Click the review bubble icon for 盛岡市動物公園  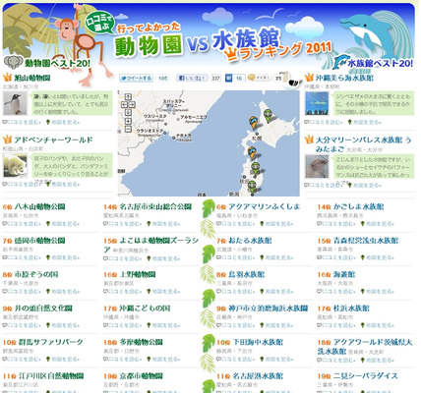pyautogui.click(x=5, y=257)
